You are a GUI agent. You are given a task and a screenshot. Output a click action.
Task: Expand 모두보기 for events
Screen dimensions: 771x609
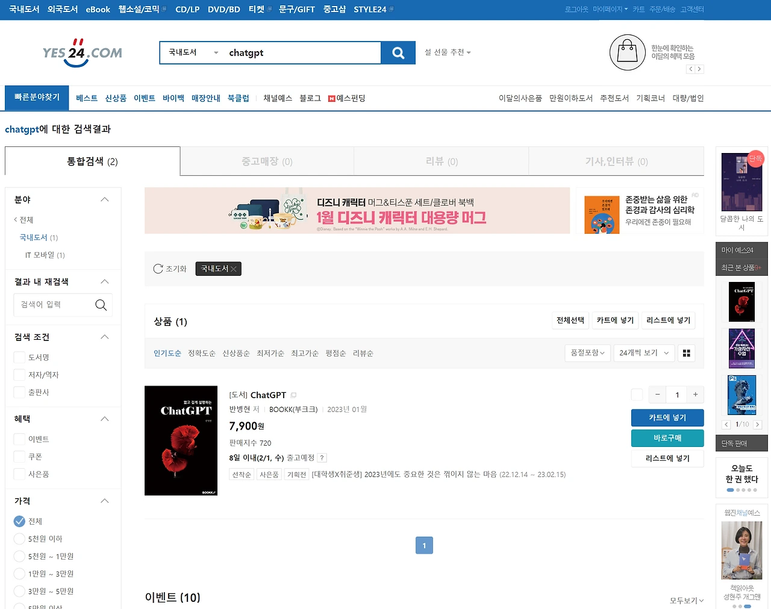point(687,601)
